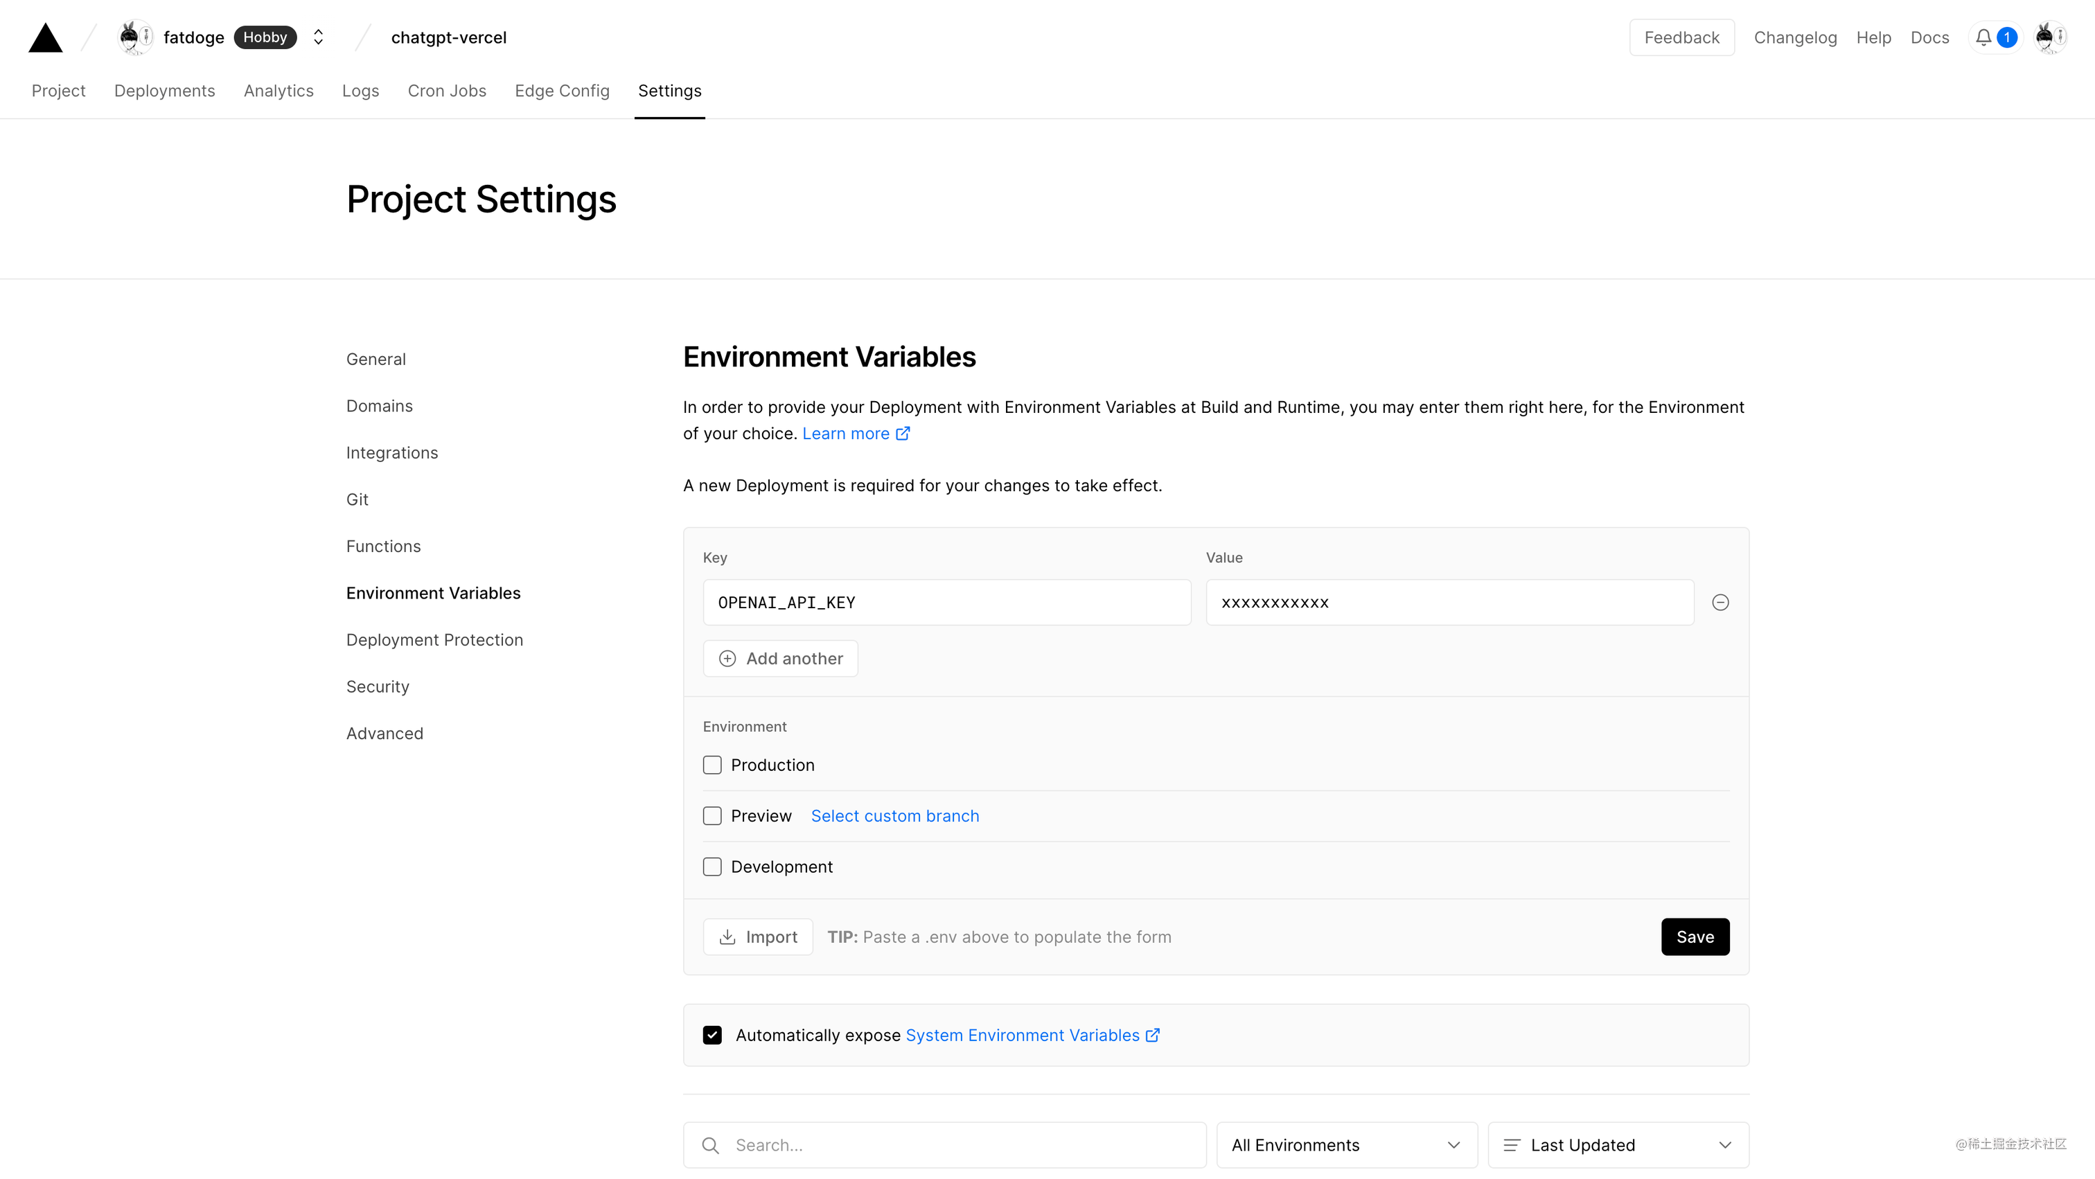
Task: Switch to the Cron Jobs tab
Action: point(446,90)
